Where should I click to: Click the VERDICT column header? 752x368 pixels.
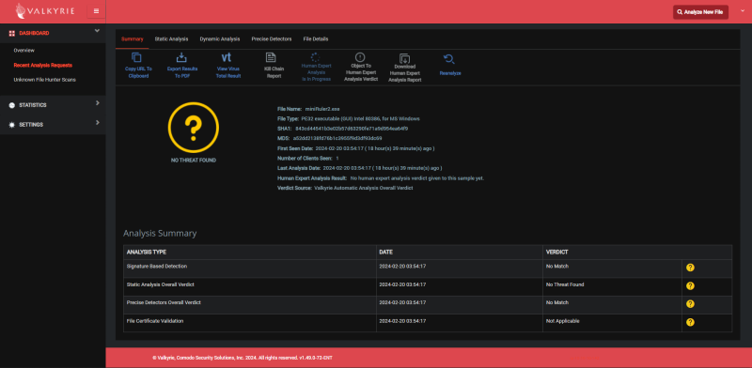coord(556,252)
